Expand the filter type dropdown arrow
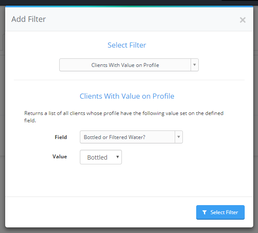258x233 pixels. coord(194,65)
